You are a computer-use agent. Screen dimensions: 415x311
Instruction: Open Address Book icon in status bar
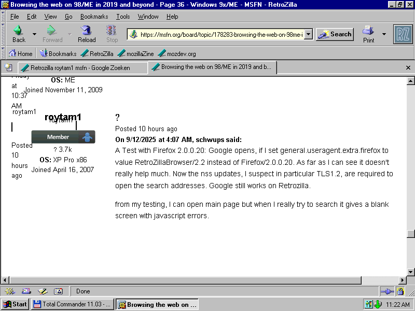[x=58, y=291]
